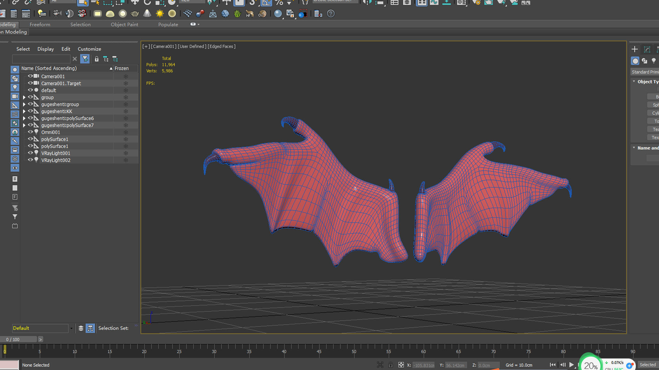Click the Scene Explorer filter funnel button
The width and height of the screenshot is (659, 370).
[85, 59]
